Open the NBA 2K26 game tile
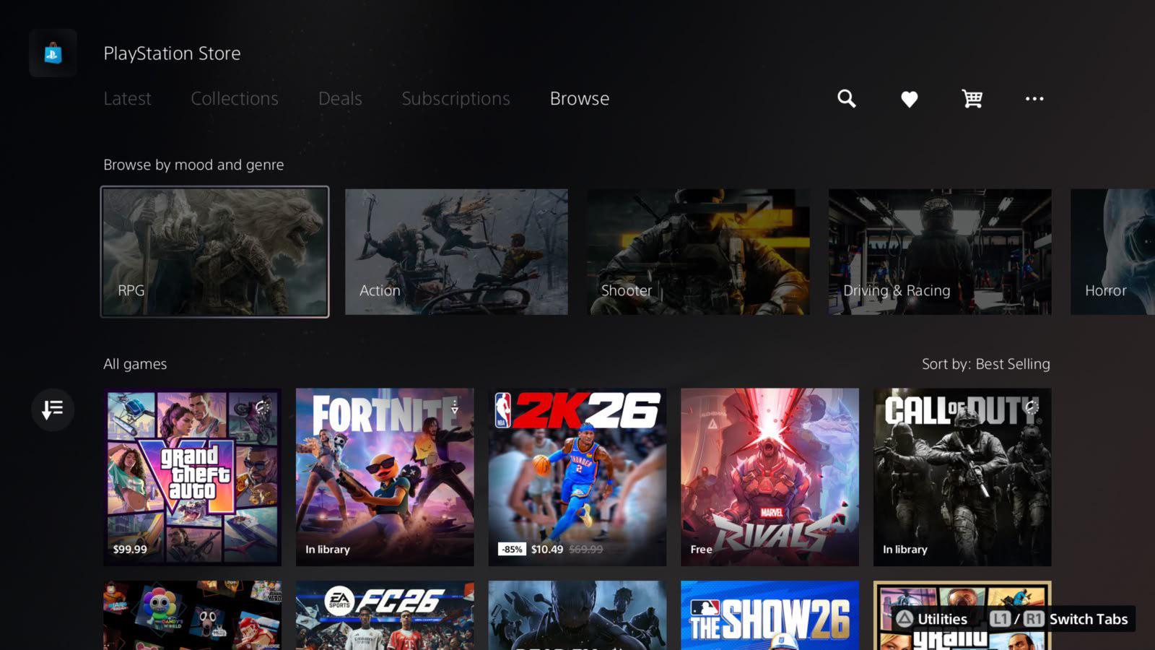The image size is (1155, 650). tap(577, 477)
